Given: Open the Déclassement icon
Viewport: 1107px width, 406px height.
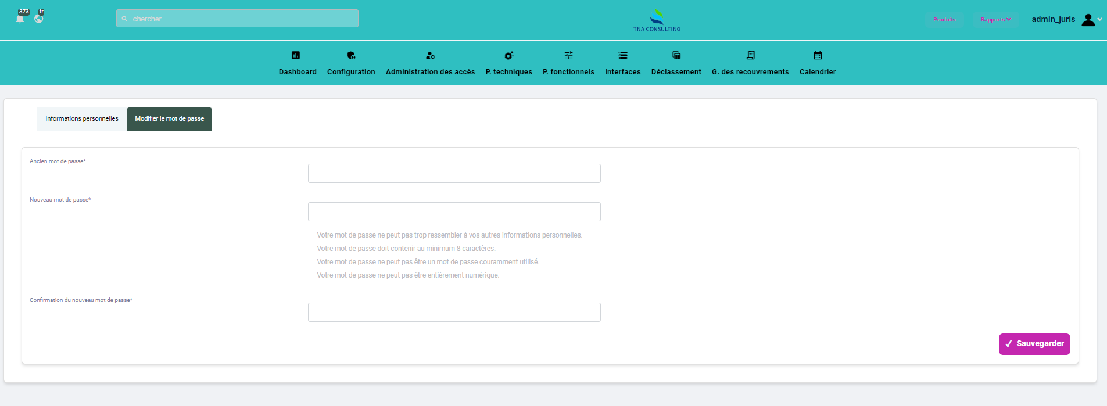Looking at the screenshot, I should click(676, 55).
